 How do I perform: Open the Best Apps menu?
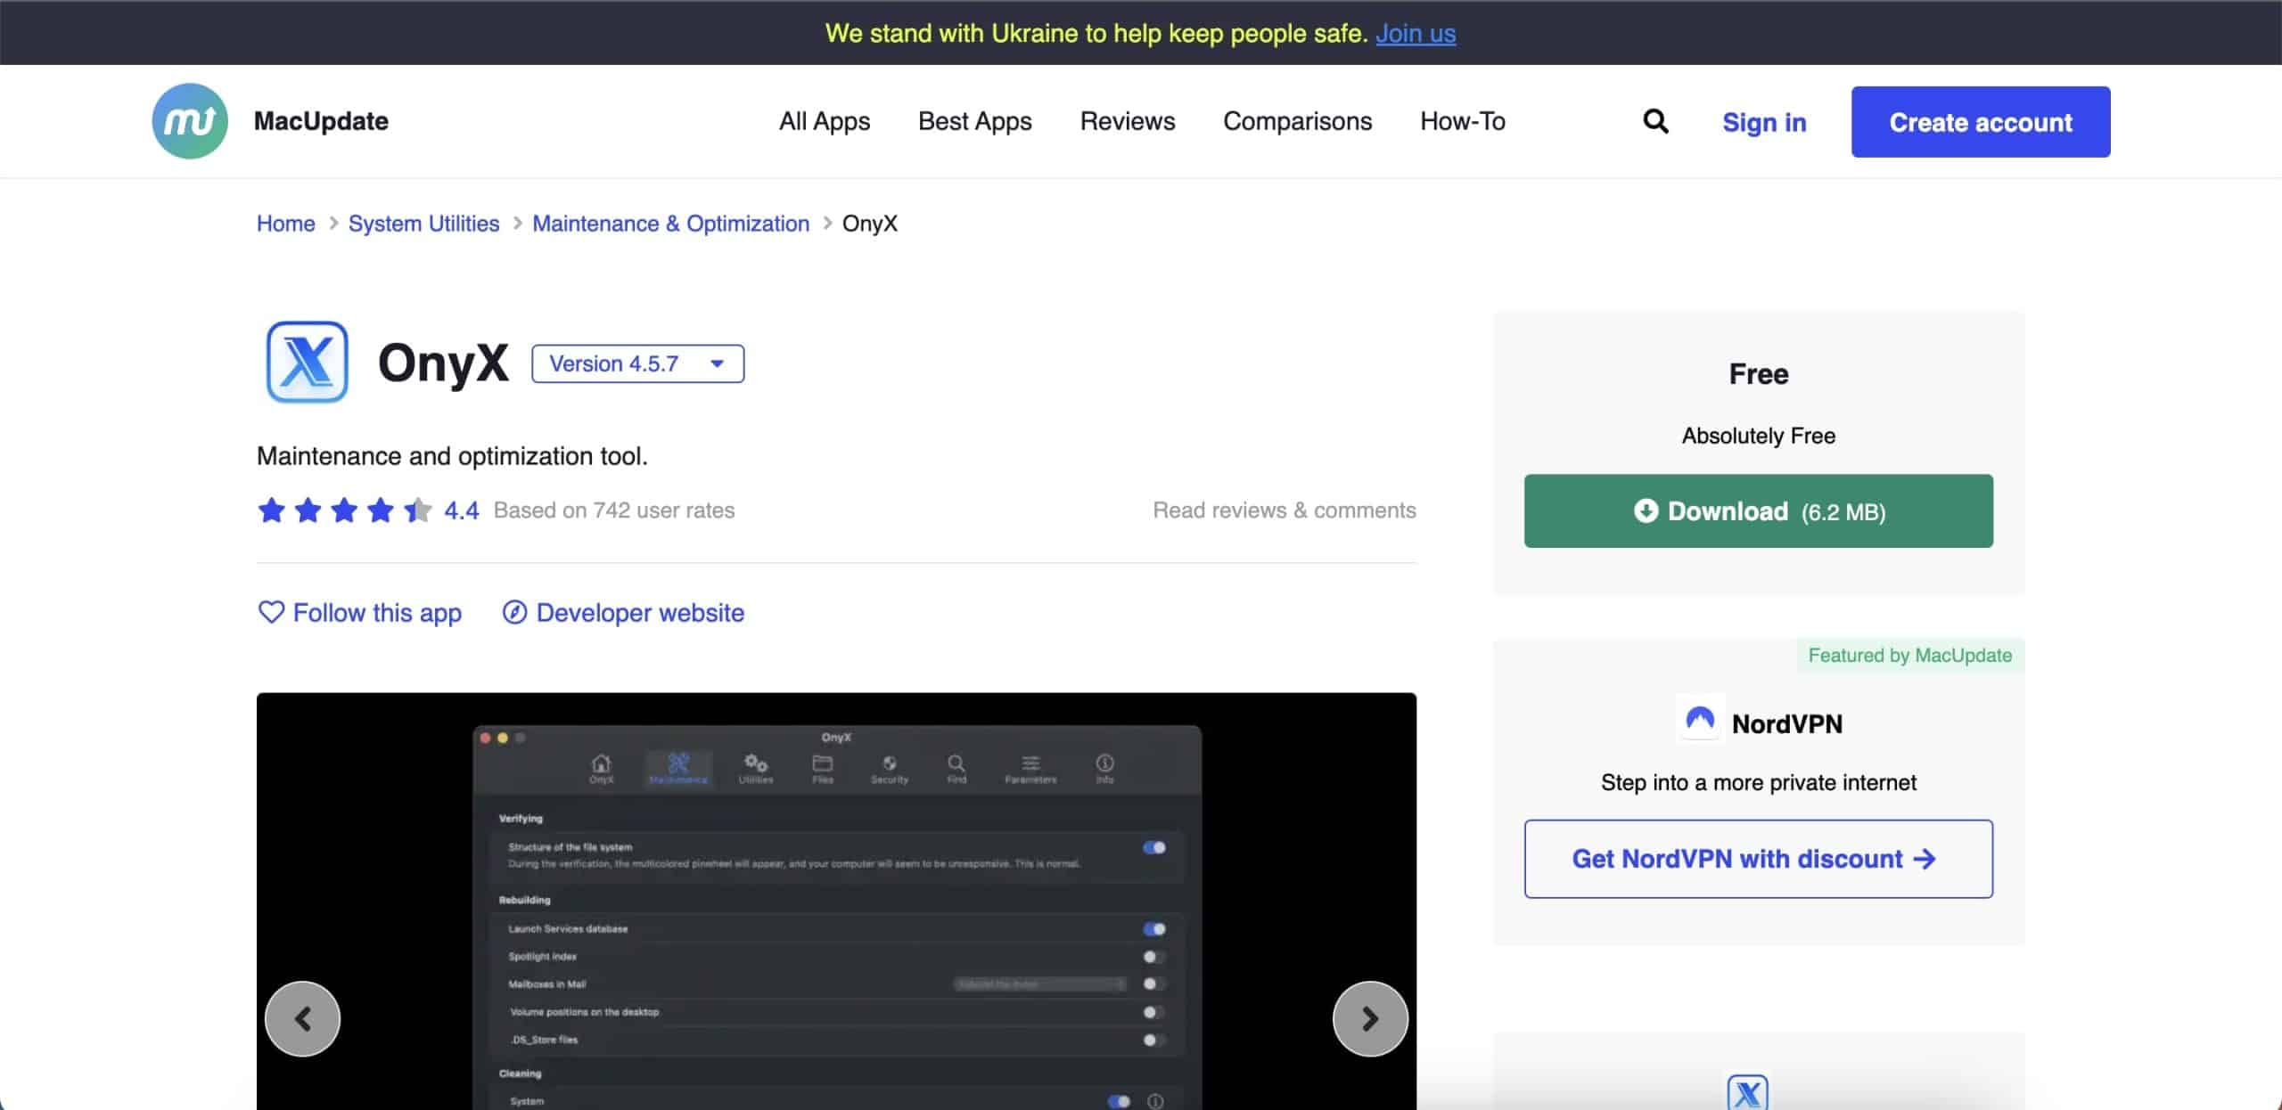[974, 121]
